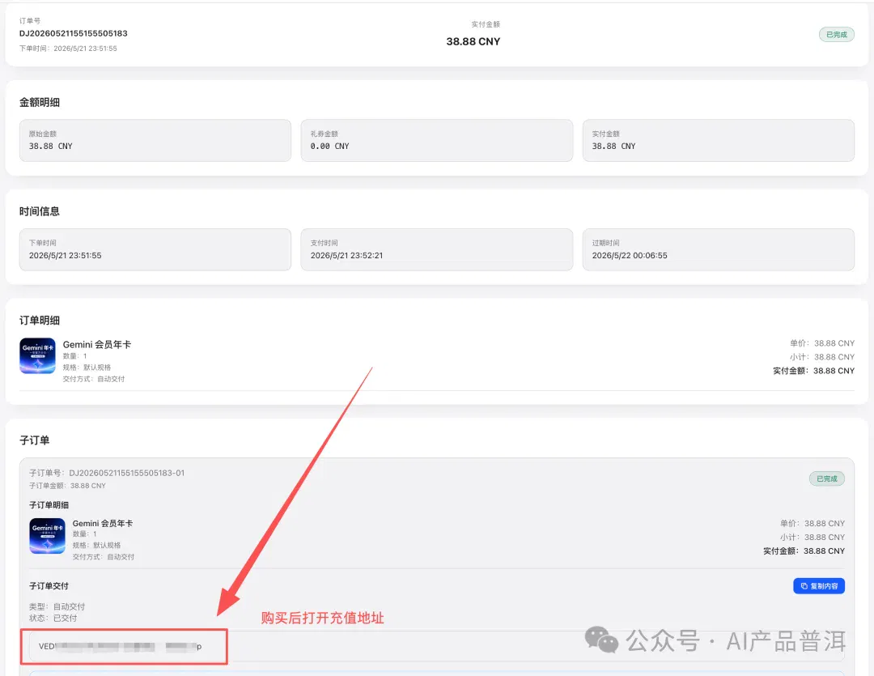Click 单价: 38.88 CNY in 子订单明细
Screen dimensions: 874x676
pyautogui.click(x=812, y=523)
